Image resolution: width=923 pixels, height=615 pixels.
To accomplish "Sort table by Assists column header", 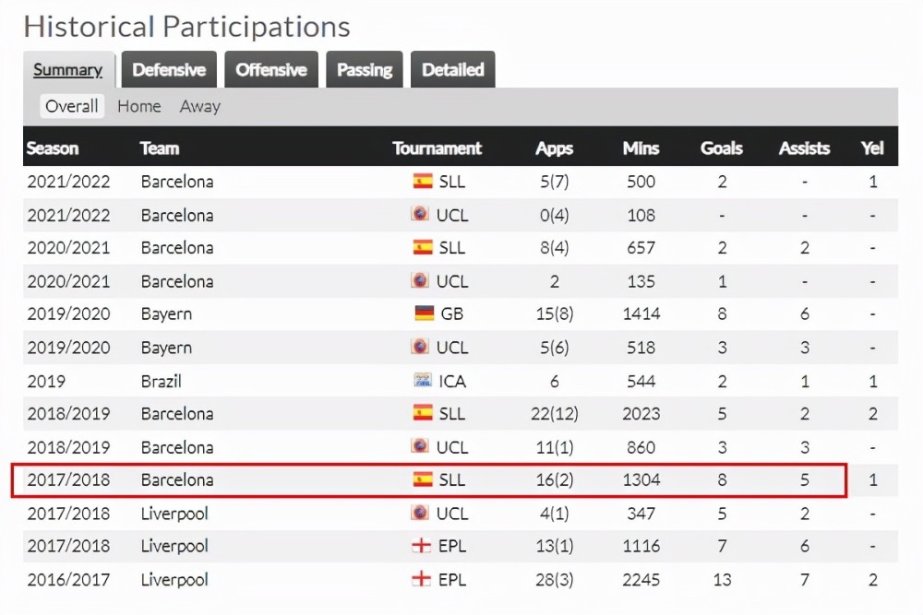I will point(804,148).
